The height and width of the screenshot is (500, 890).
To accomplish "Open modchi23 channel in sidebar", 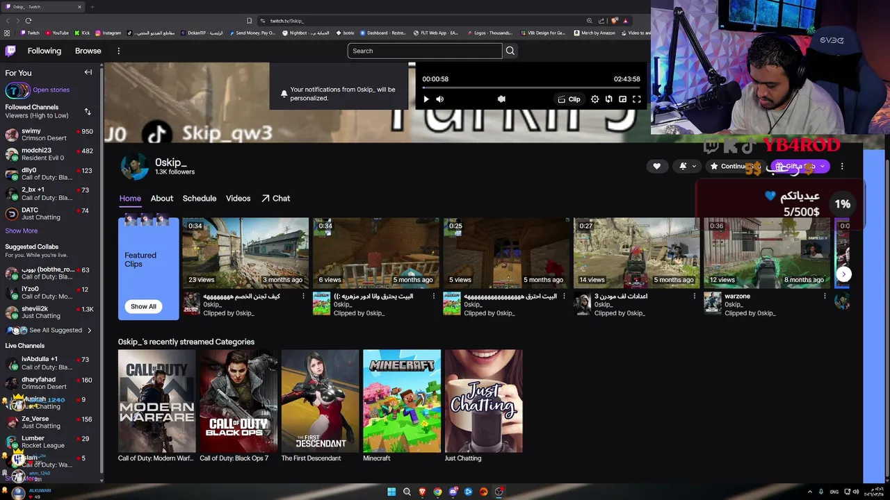I will click(50, 154).
